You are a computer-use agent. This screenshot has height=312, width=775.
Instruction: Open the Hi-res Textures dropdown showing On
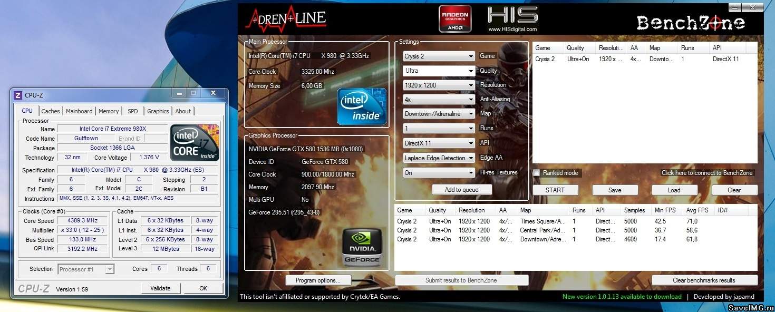pos(439,172)
